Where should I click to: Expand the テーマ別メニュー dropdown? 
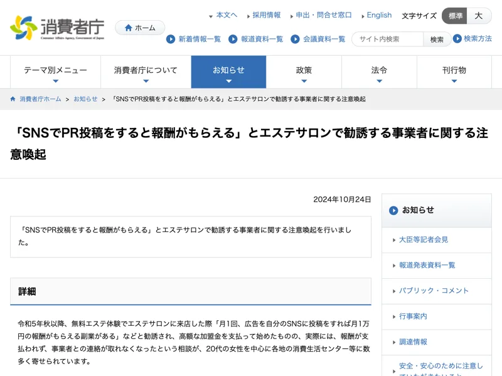55,72
